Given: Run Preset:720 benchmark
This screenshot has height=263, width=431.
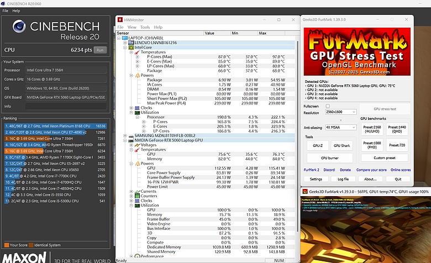Looking at the screenshot, I should tap(397, 145).
